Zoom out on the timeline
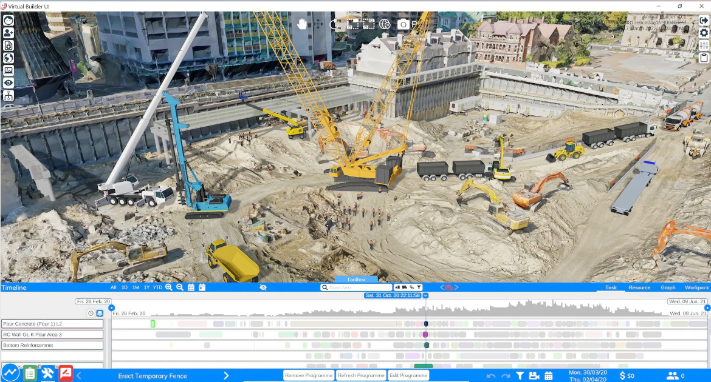 [180, 287]
